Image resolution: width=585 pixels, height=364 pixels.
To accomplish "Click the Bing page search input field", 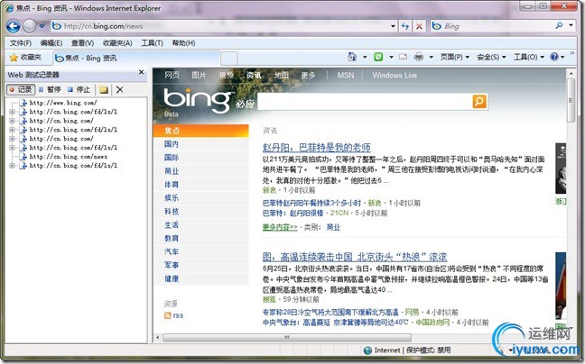I will pyautogui.click(x=365, y=102).
